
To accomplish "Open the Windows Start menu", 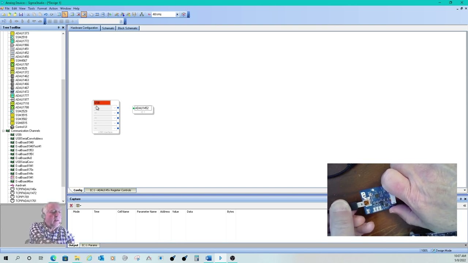I will (6, 258).
